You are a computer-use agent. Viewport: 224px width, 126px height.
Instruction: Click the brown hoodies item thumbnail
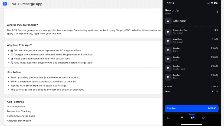[x=168, y=50]
